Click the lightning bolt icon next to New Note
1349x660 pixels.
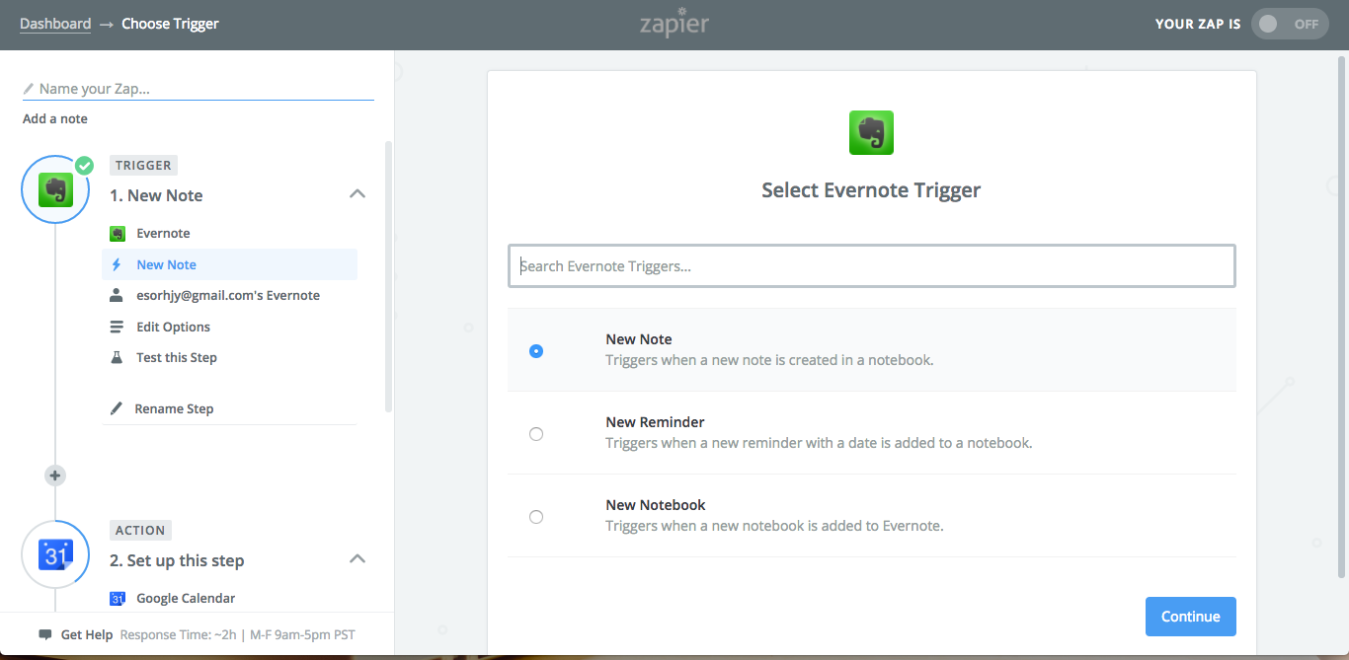pyautogui.click(x=117, y=264)
